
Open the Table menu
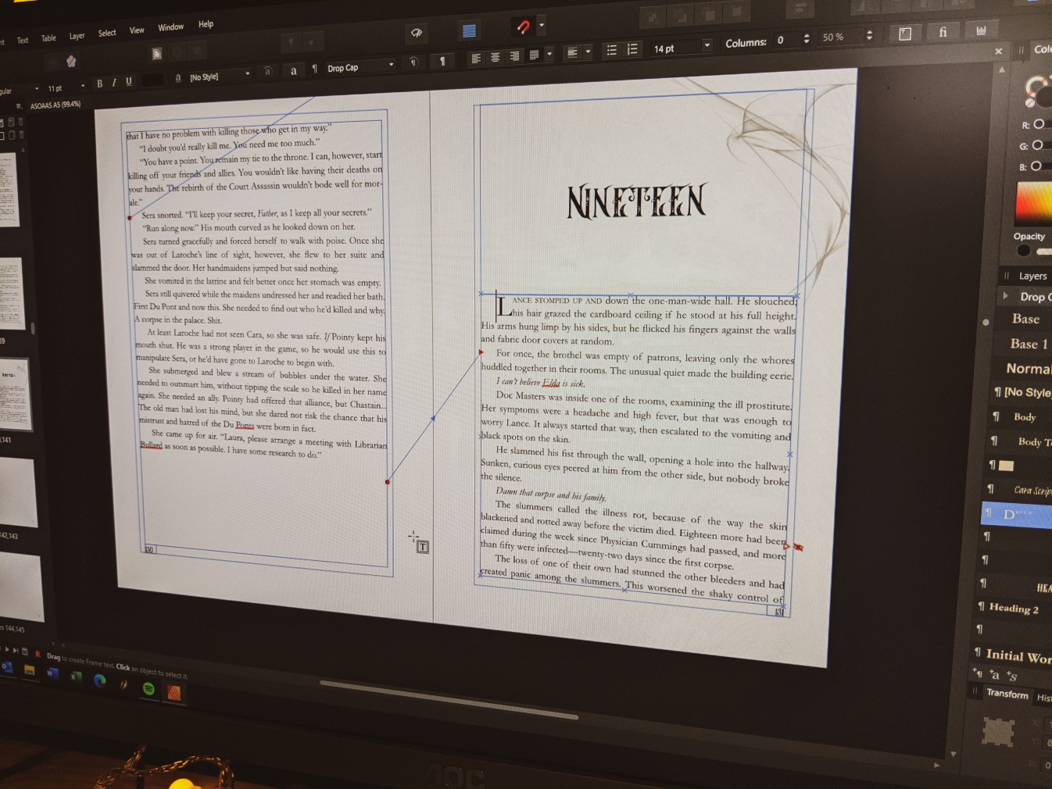point(48,37)
